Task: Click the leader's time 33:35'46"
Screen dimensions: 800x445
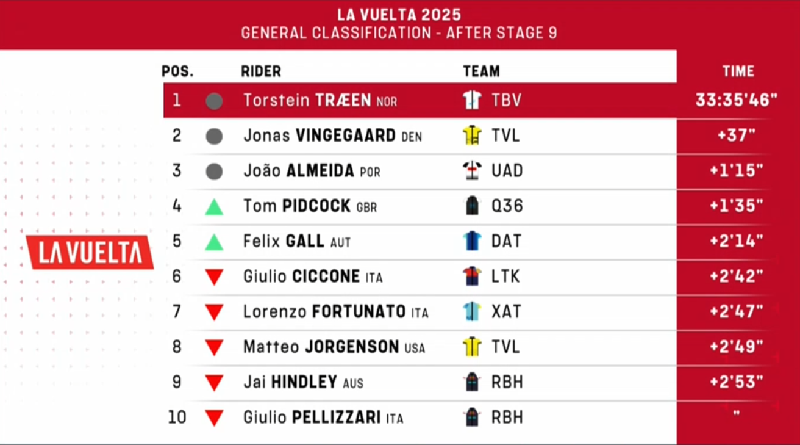Action: (737, 100)
